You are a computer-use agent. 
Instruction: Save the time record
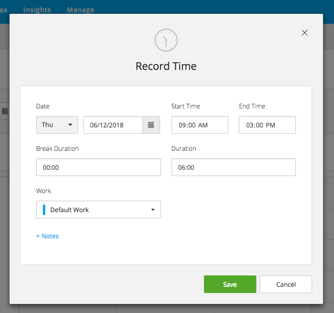pyautogui.click(x=230, y=284)
